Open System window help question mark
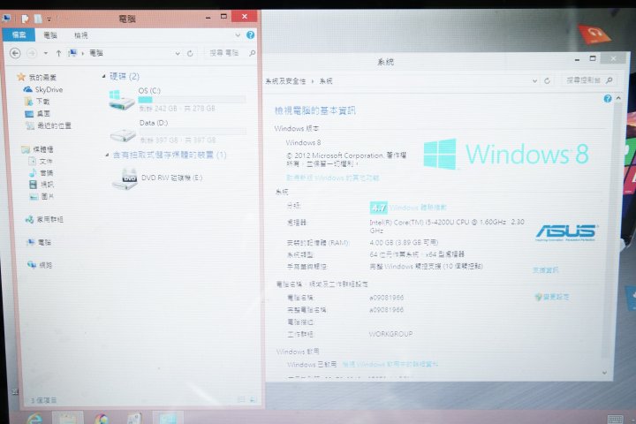This screenshot has height=424, width=636. click(x=607, y=98)
